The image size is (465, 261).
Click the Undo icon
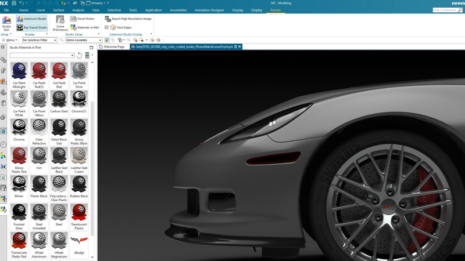coord(22,3)
